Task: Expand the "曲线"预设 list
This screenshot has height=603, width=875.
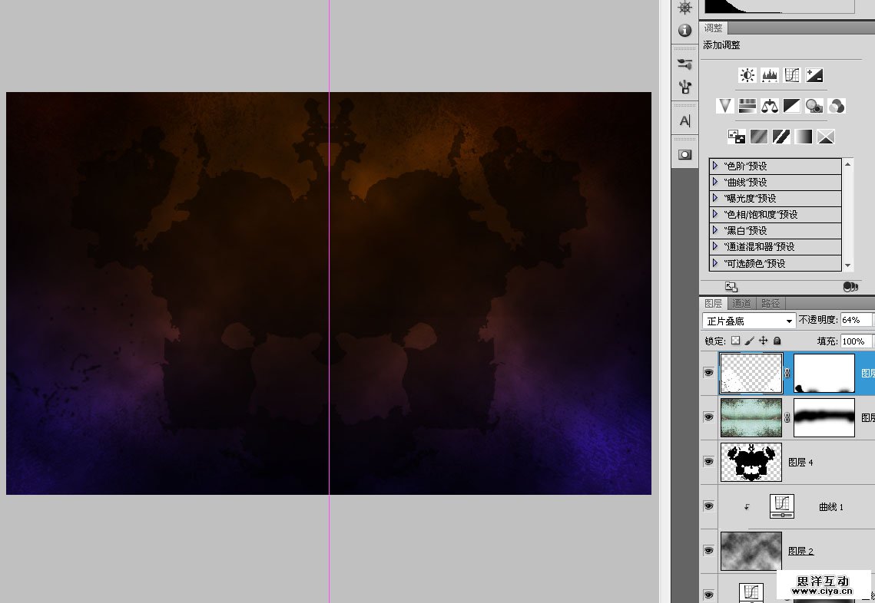Action: pos(715,182)
